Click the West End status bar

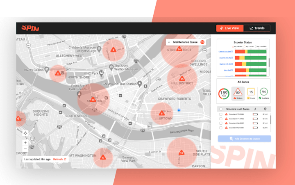point(251,70)
